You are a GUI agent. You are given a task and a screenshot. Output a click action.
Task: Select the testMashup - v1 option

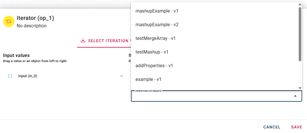(x=152, y=52)
